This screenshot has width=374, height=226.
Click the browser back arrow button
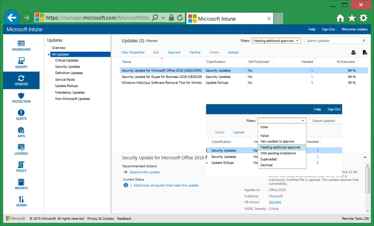tap(12, 17)
